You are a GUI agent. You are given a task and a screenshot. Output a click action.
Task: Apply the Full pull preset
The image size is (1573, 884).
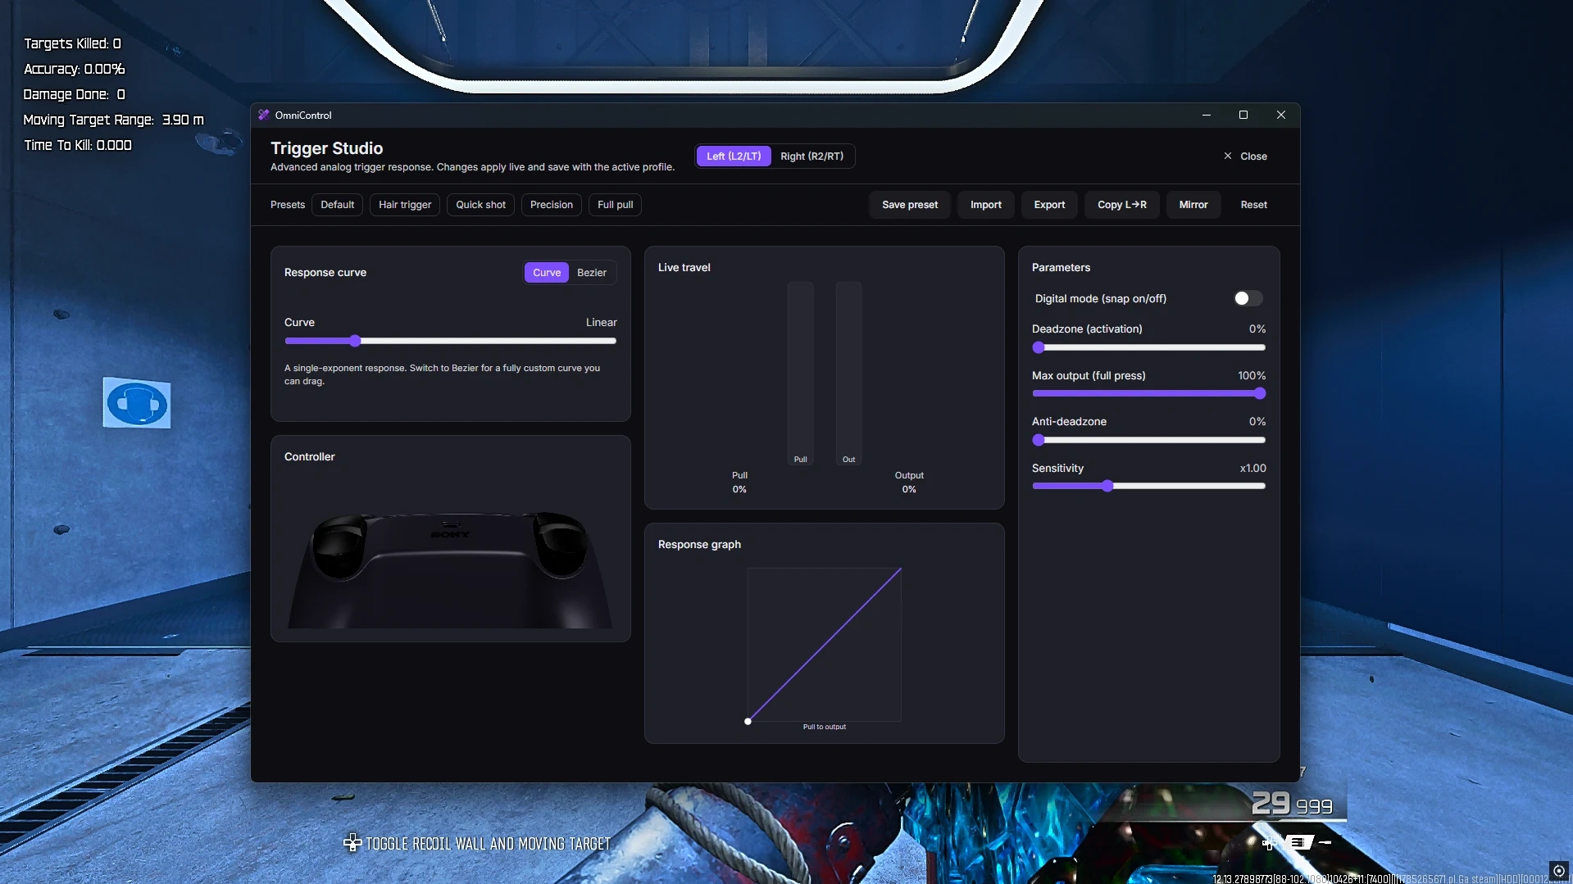point(615,205)
